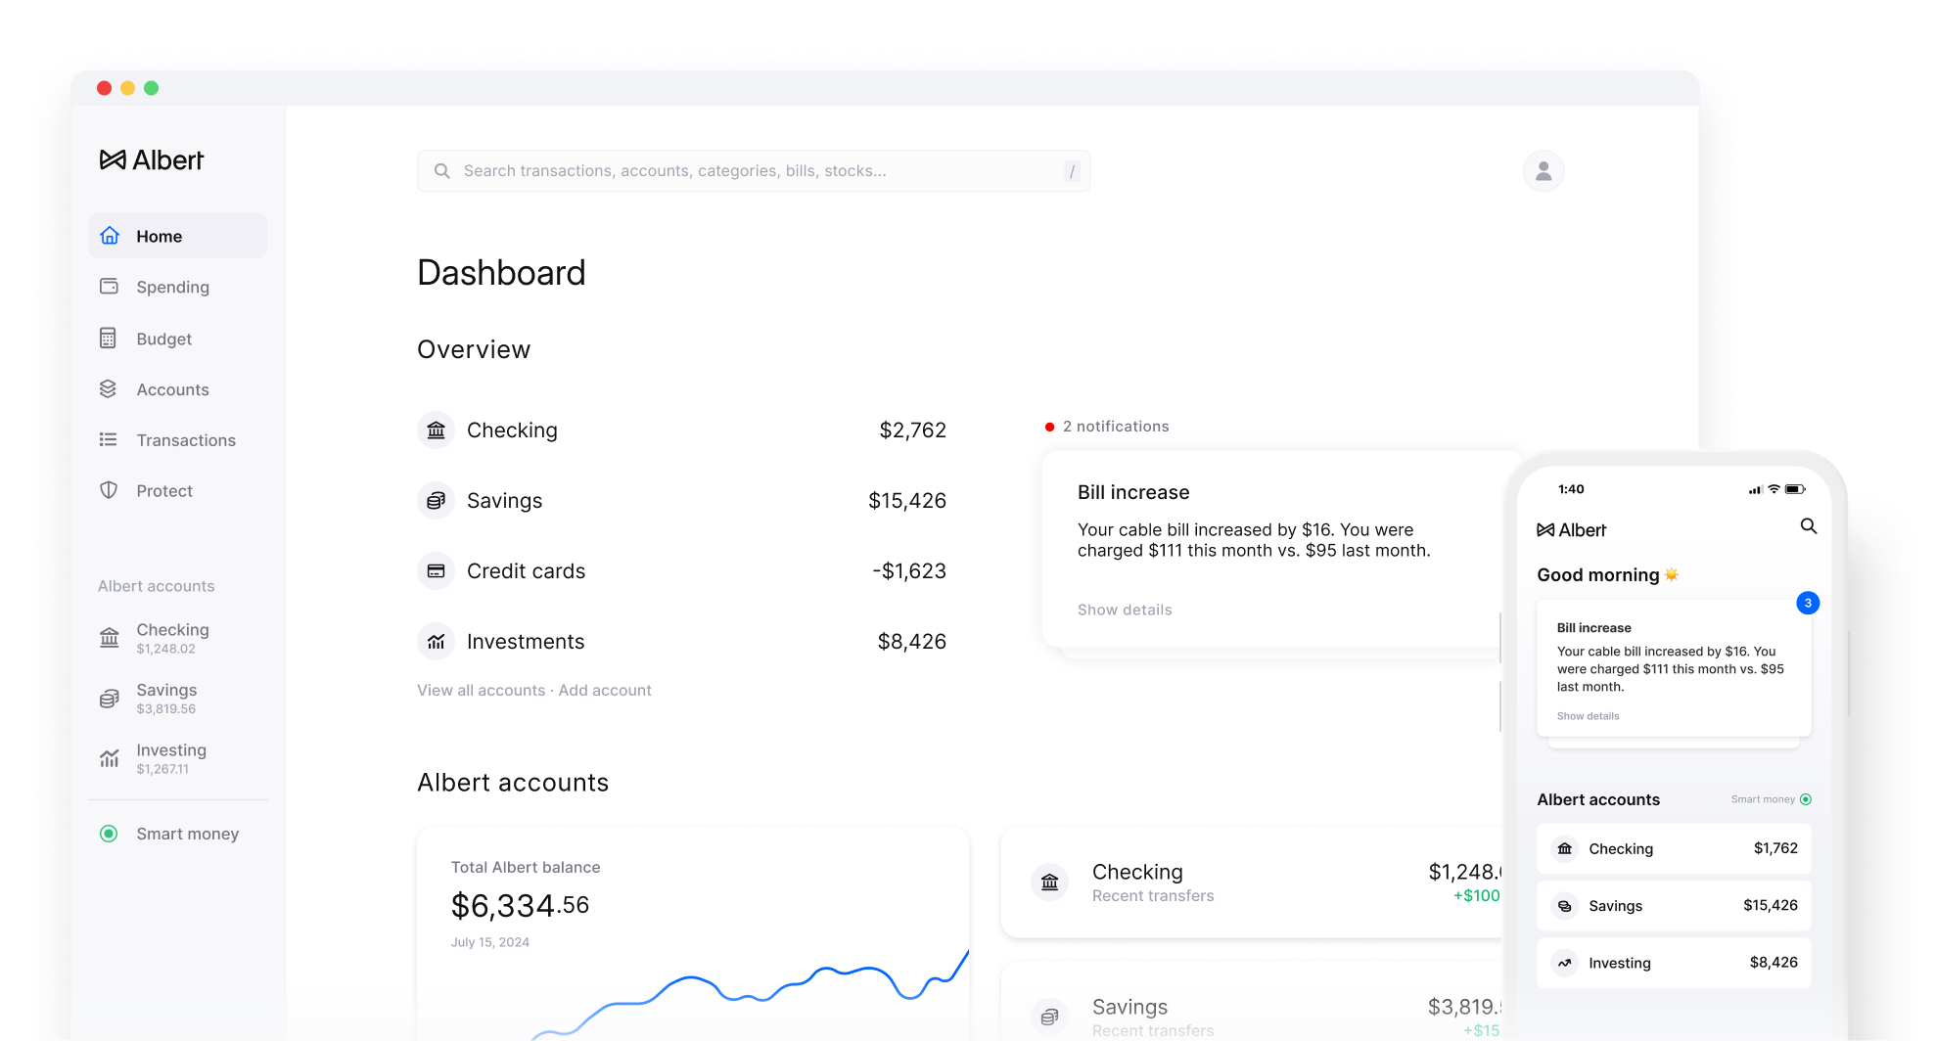1935x1041 pixels.
Task: Click the green maximize window dot
Action: coord(151,88)
